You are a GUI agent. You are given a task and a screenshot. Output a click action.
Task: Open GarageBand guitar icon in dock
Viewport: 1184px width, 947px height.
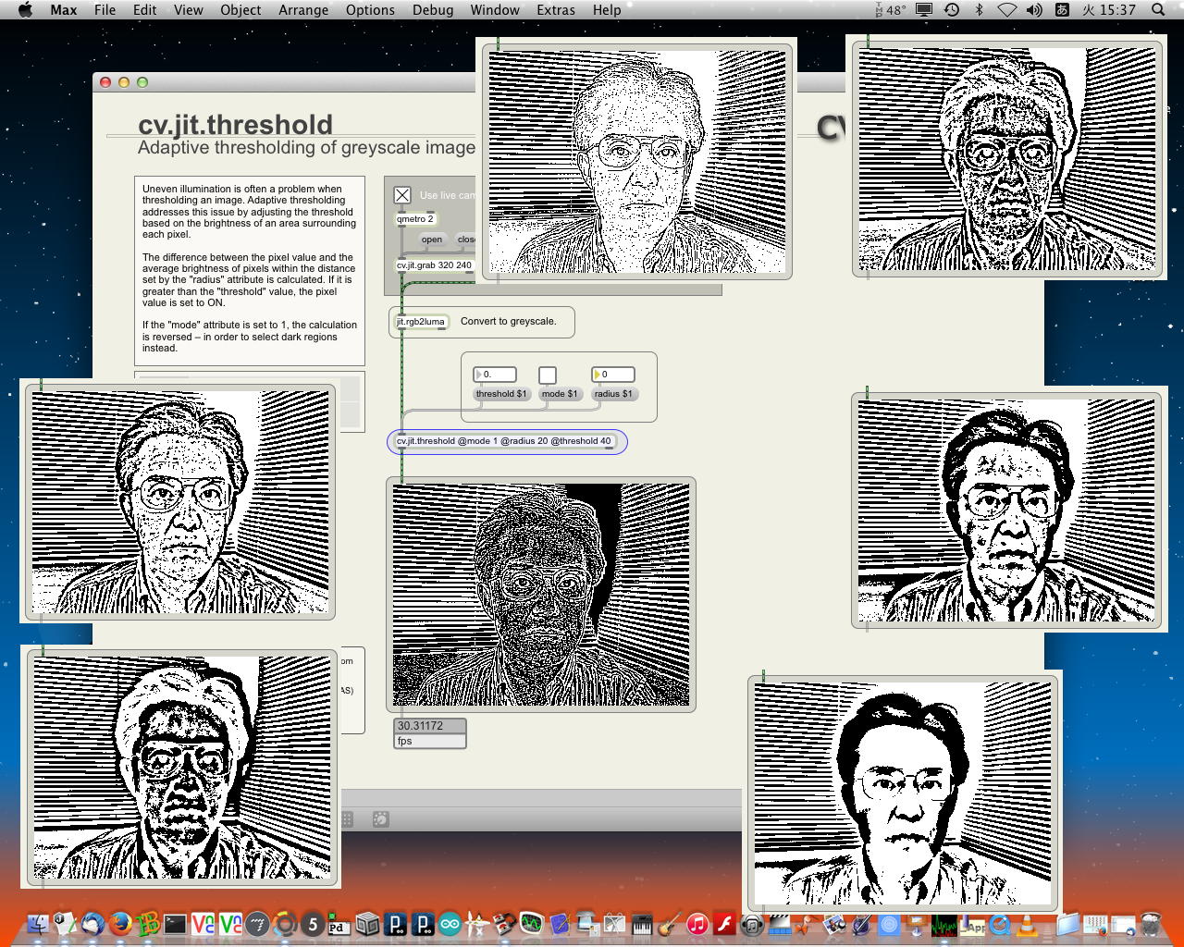[670, 923]
